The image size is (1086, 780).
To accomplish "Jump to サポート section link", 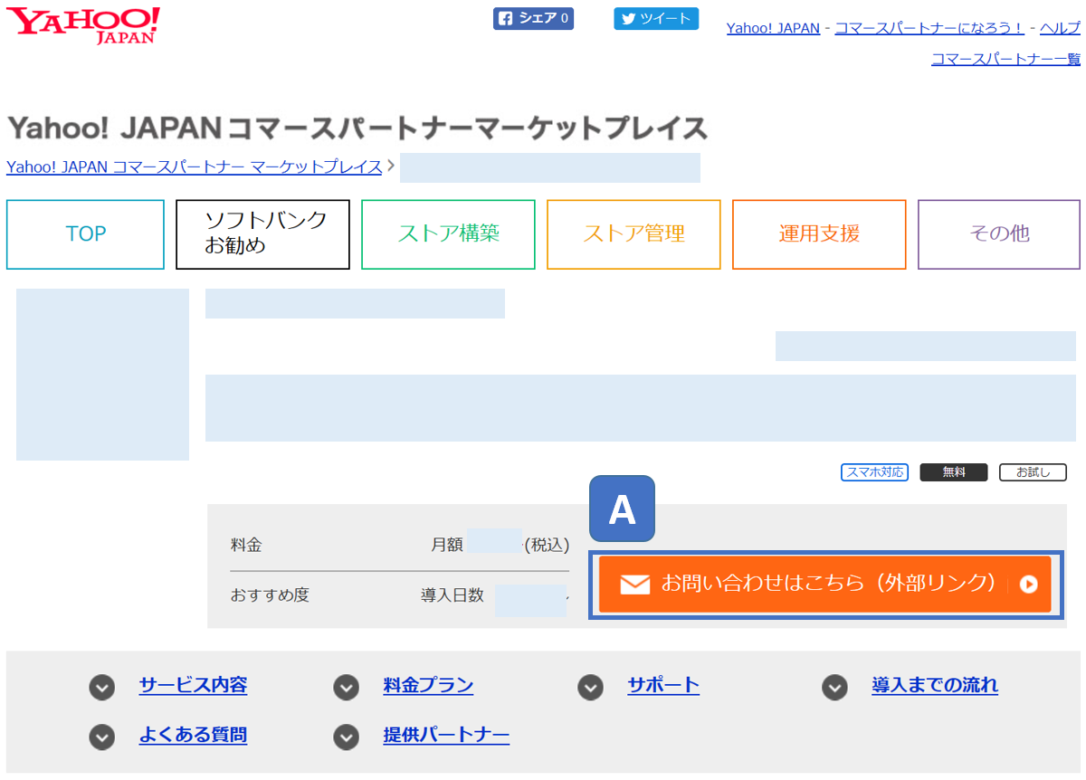I will 663,685.
